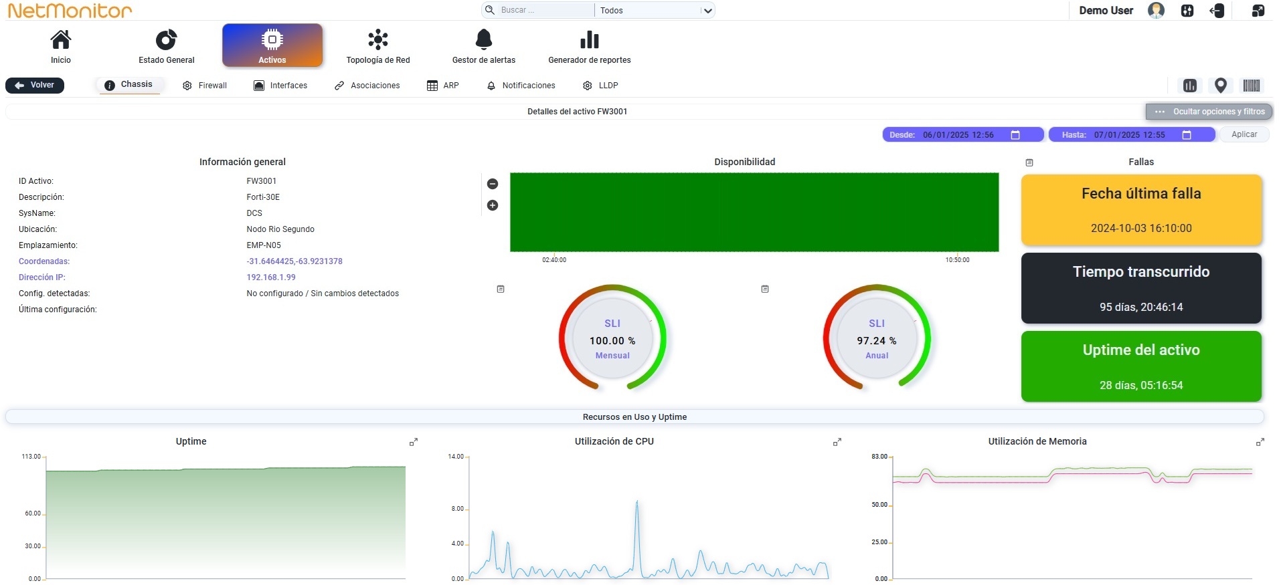
Task: Switch to the Firewall tab
Action: (x=205, y=86)
